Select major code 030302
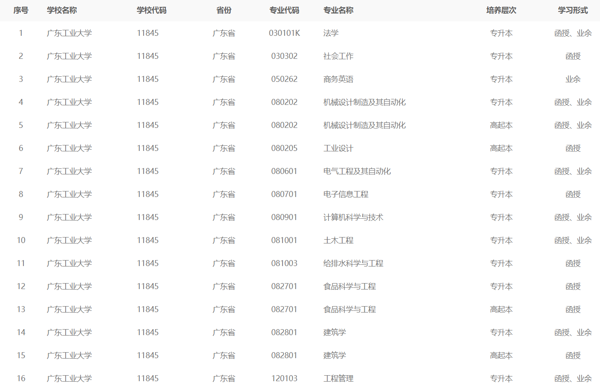 [284, 56]
